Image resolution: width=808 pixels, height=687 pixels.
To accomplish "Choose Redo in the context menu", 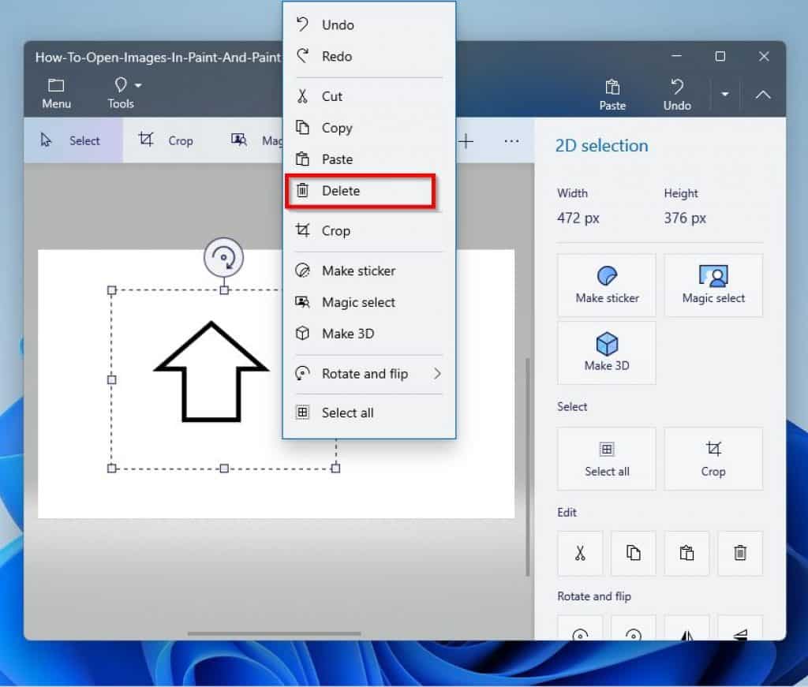I will click(369, 56).
